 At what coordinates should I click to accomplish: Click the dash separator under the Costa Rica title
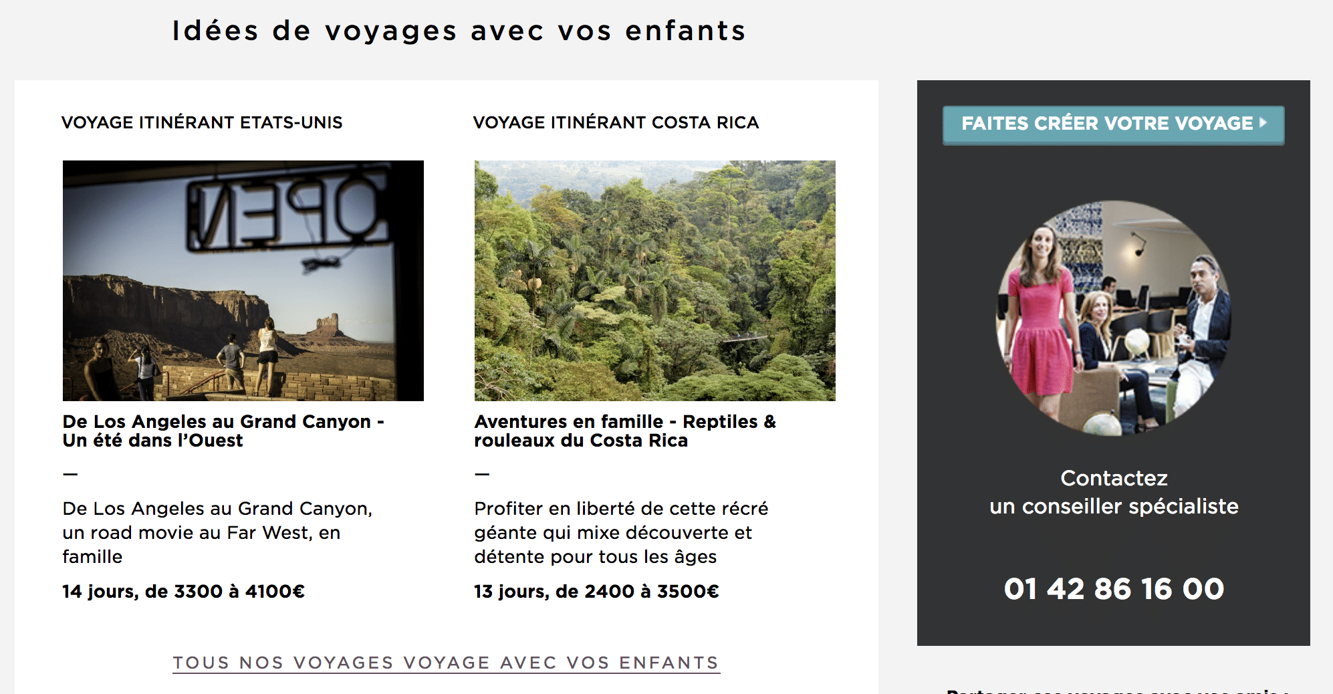(x=482, y=474)
